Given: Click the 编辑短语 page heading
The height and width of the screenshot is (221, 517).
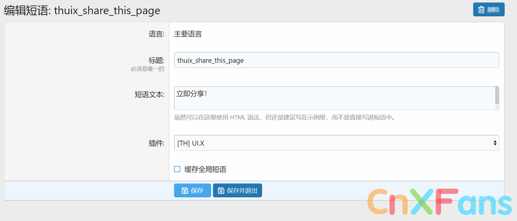Looking at the screenshot, I should tap(82, 10).
